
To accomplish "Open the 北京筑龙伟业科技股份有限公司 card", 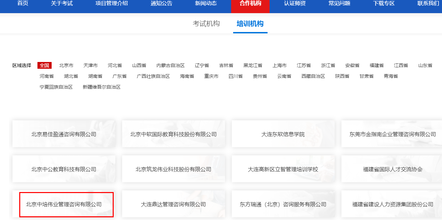I will point(173,169).
